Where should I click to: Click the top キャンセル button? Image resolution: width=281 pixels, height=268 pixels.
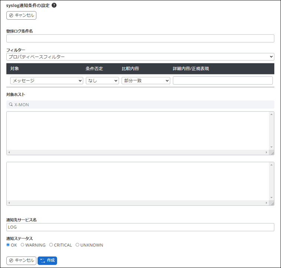pyautogui.click(x=21, y=16)
